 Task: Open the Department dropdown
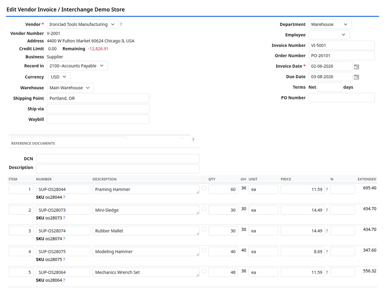[330, 24]
